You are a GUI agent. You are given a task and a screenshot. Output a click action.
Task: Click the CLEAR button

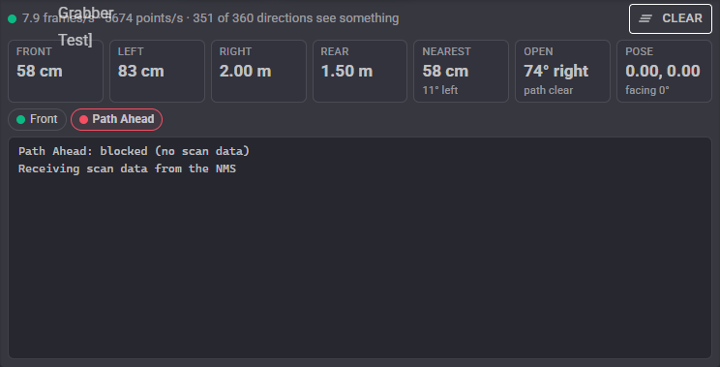click(x=670, y=18)
